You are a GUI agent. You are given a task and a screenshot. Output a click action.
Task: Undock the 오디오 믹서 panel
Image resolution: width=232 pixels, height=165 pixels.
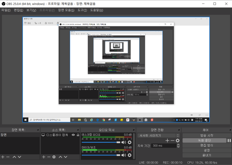click(134, 130)
